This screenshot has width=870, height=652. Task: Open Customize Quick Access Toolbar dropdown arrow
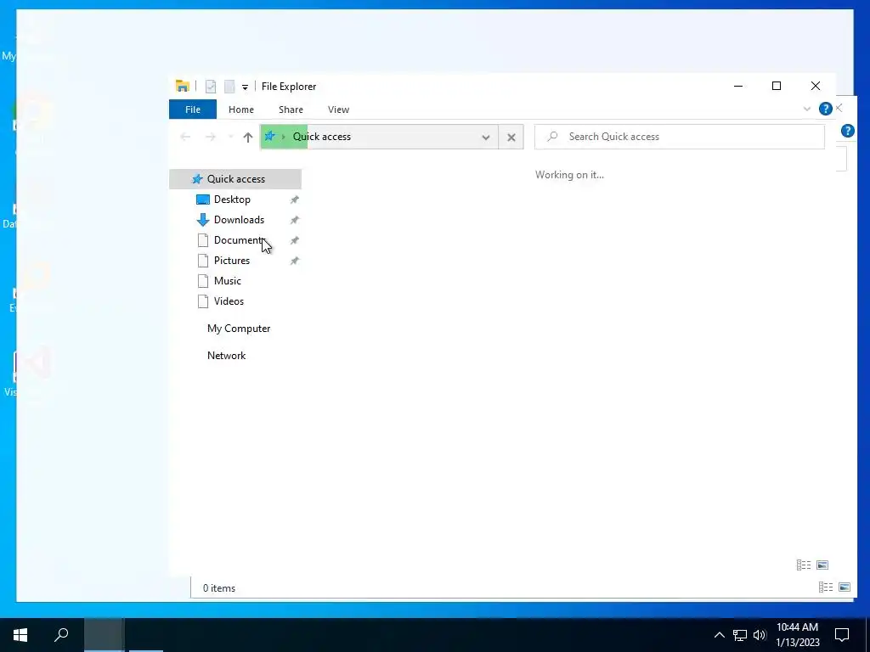(245, 87)
